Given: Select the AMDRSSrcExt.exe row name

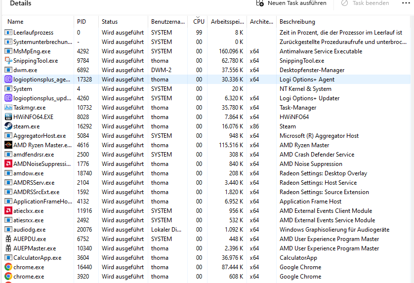Looking at the screenshot, I should tap(37, 192).
